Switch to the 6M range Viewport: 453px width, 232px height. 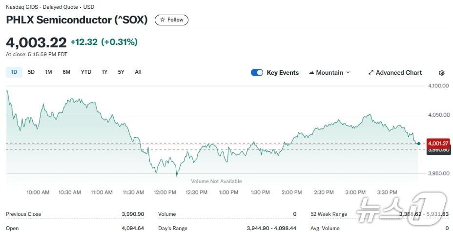click(x=66, y=72)
